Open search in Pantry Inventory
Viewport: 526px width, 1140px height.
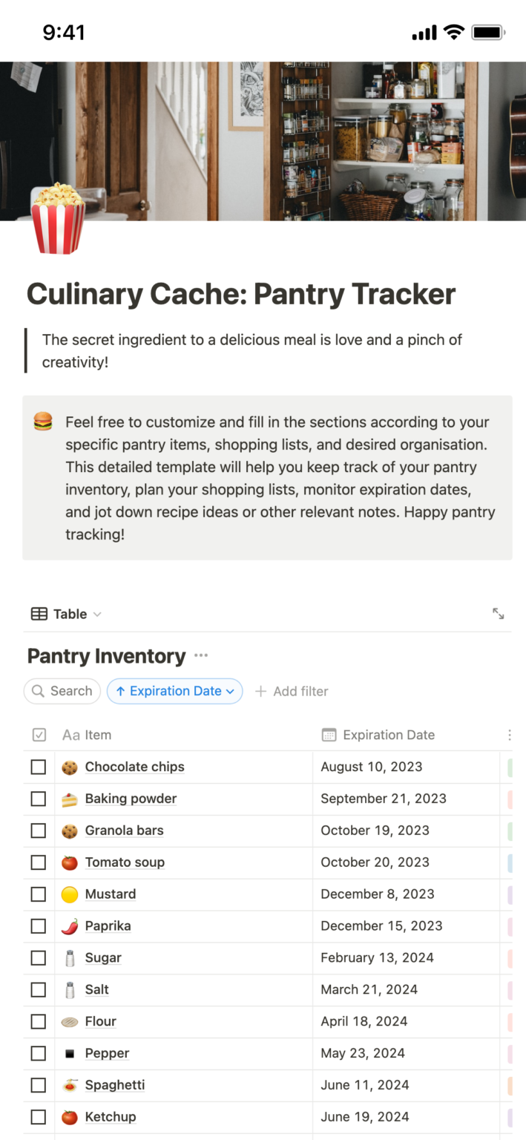[x=62, y=691]
